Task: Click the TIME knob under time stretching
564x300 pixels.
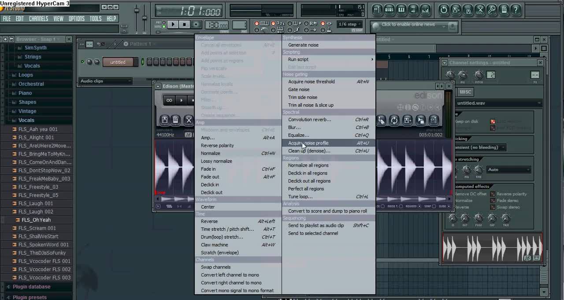Action: [478, 169]
